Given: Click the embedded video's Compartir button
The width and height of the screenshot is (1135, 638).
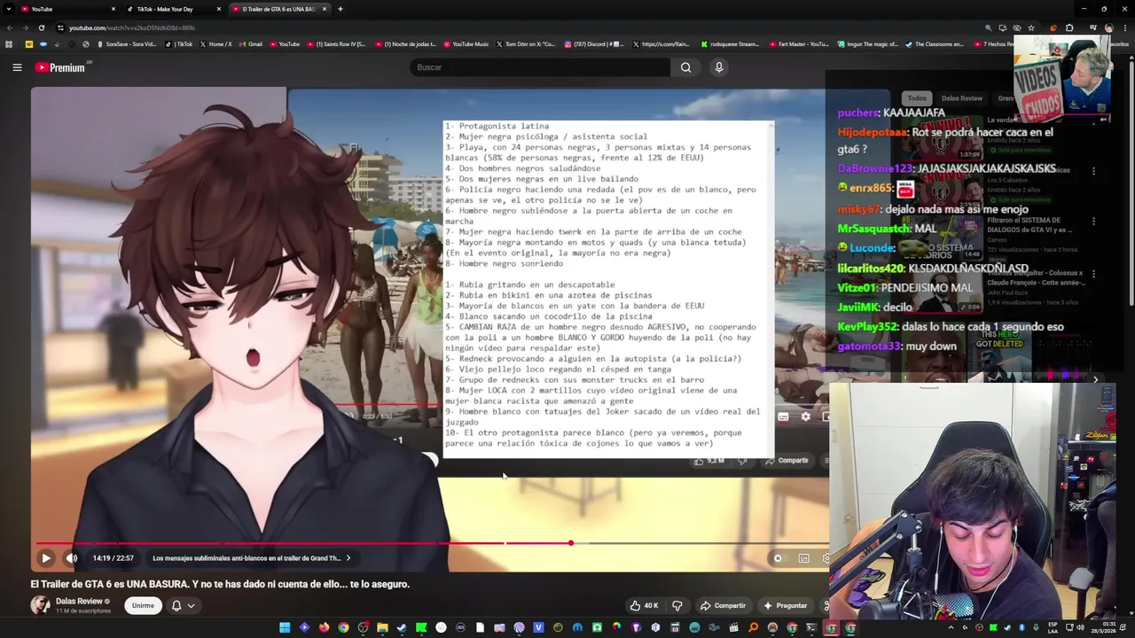Looking at the screenshot, I should (x=787, y=461).
